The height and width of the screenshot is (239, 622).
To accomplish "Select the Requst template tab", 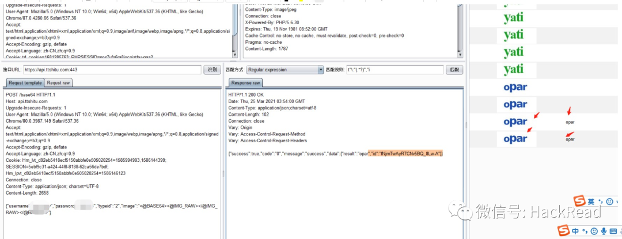I will click(x=24, y=83).
